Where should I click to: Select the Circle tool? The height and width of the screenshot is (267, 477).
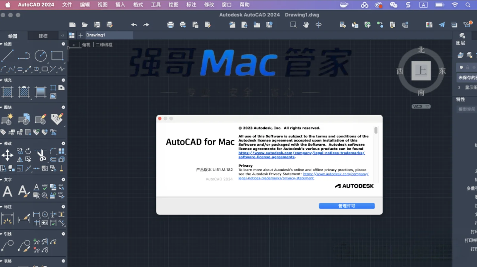point(41,56)
